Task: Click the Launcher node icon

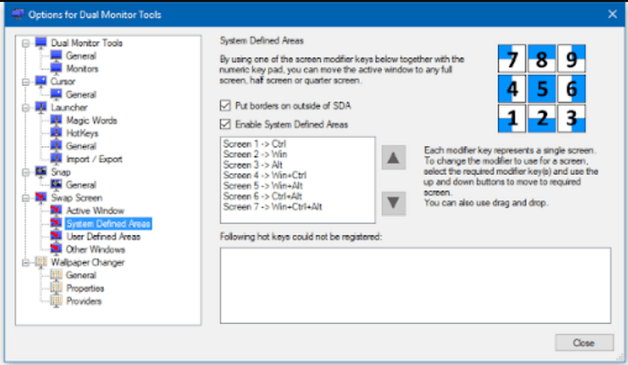Action: [41, 108]
